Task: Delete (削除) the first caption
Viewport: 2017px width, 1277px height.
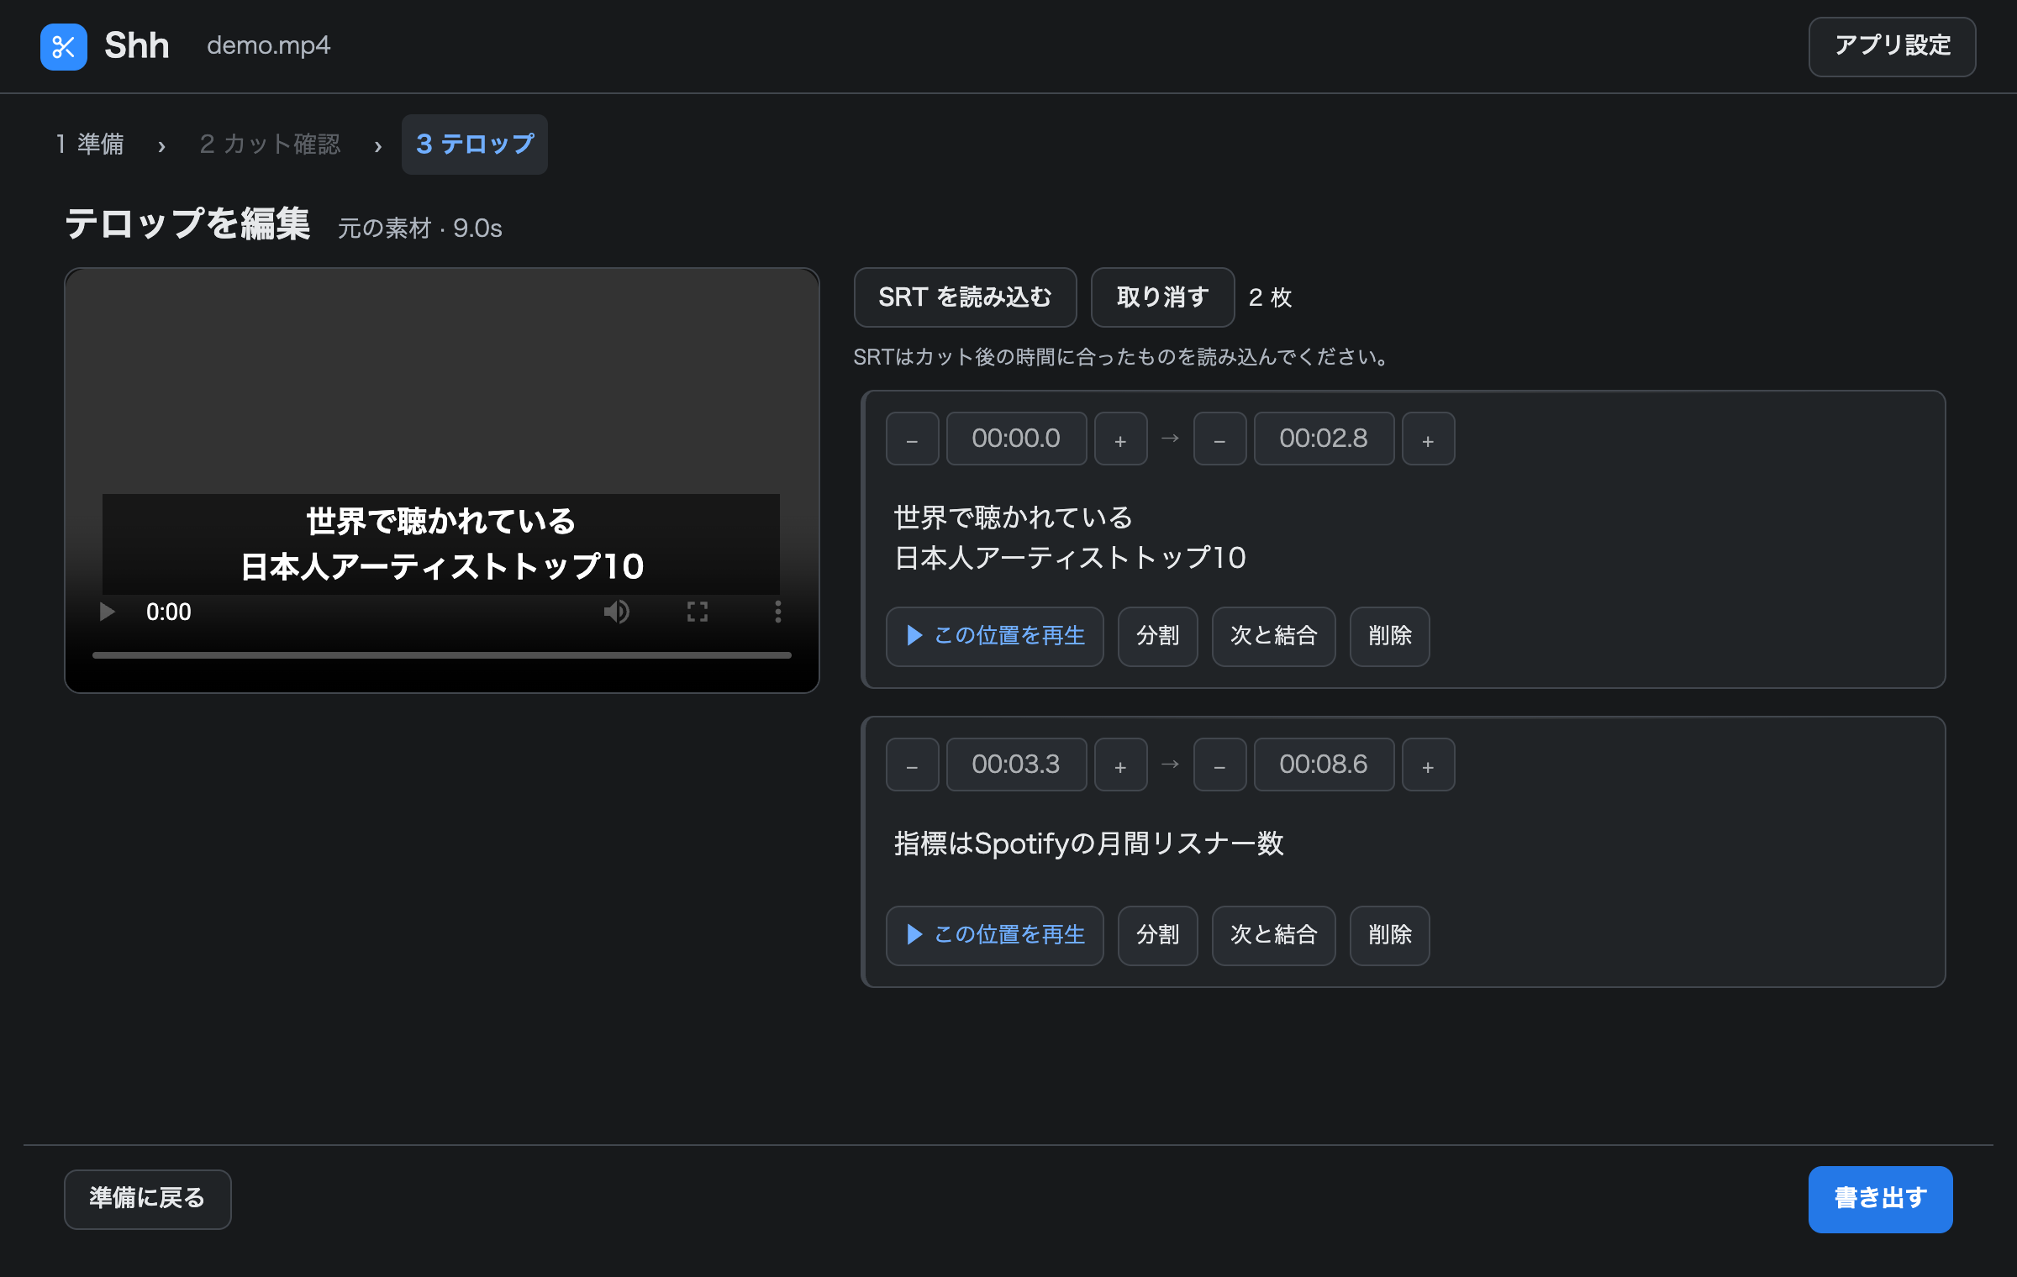Action: [x=1390, y=636]
